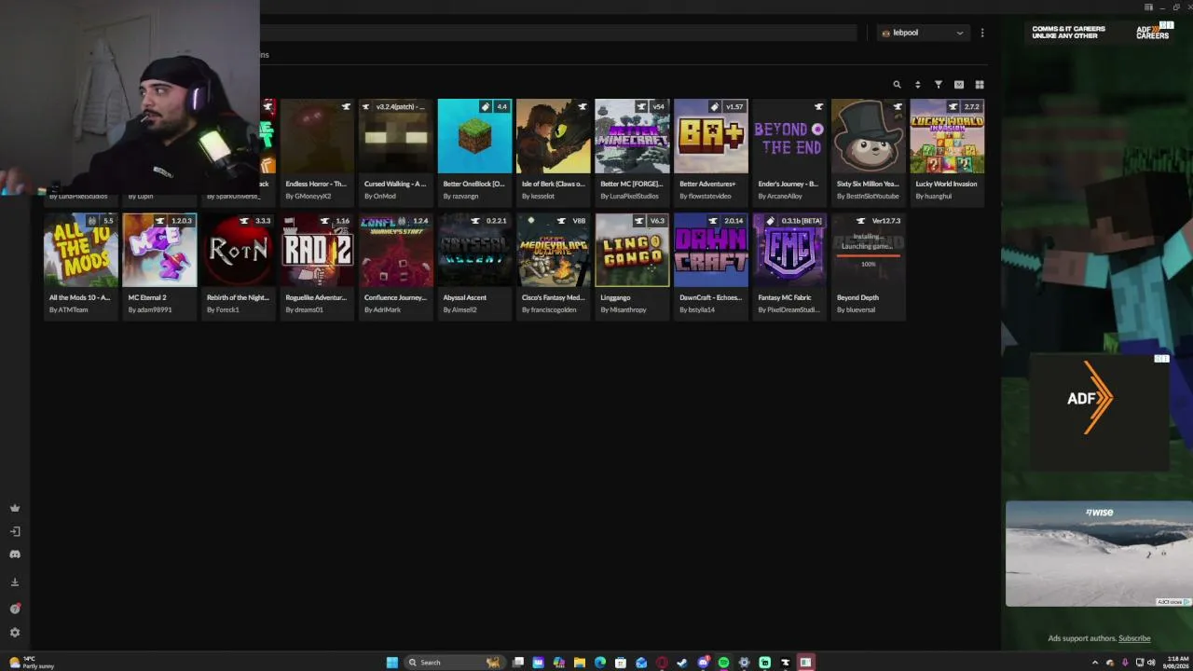The height and width of the screenshot is (671, 1193).
Task: Open the Fantasy MC Fabric thumbnail
Action: pyautogui.click(x=790, y=250)
